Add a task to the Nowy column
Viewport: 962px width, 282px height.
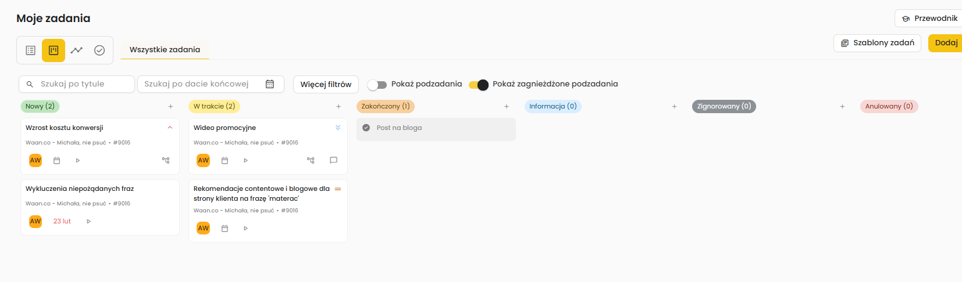coord(170,106)
